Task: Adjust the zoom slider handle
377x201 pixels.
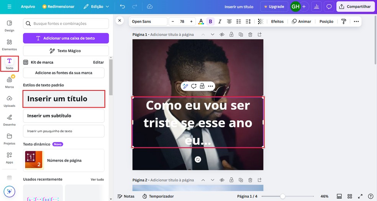Action: [x=283, y=196]
